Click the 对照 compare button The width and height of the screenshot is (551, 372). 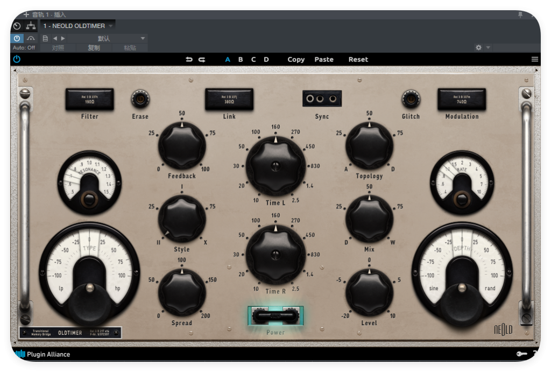tap(58, 48)
